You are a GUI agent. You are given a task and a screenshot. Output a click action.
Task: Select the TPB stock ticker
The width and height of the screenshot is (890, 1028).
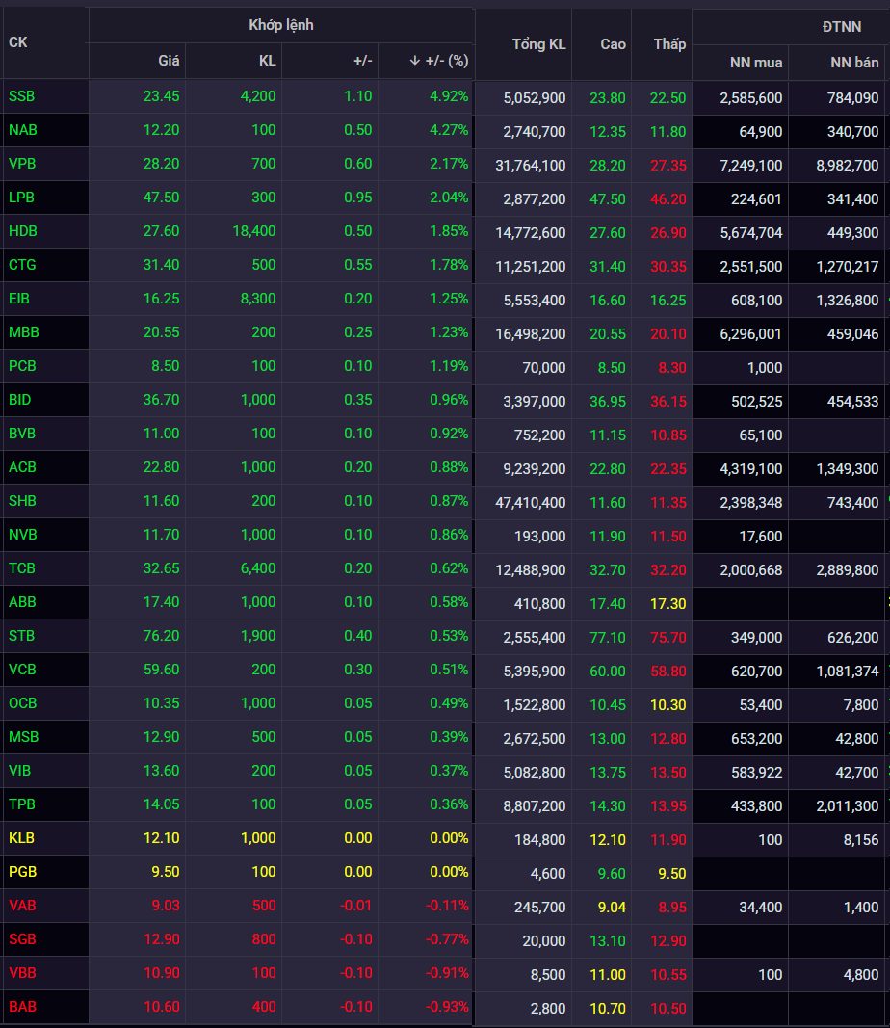21,804
